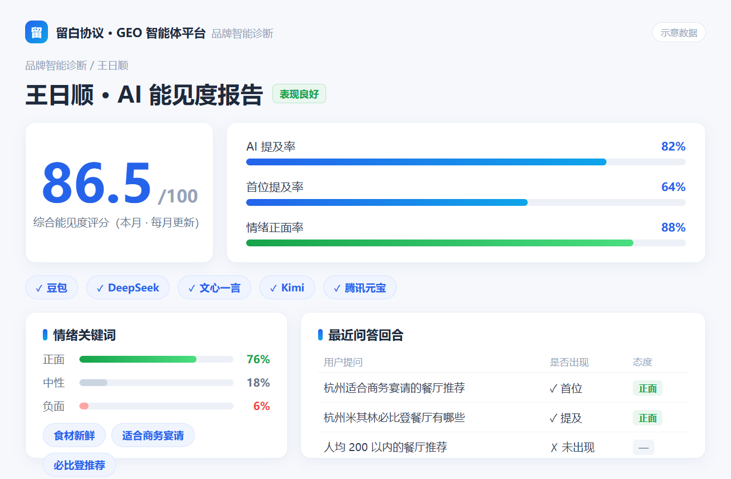The width and height of the screenshot is (731, 479).
Task: Click the 表现良好 status badge
Action: pyautogui.click(x=299, y=94)
